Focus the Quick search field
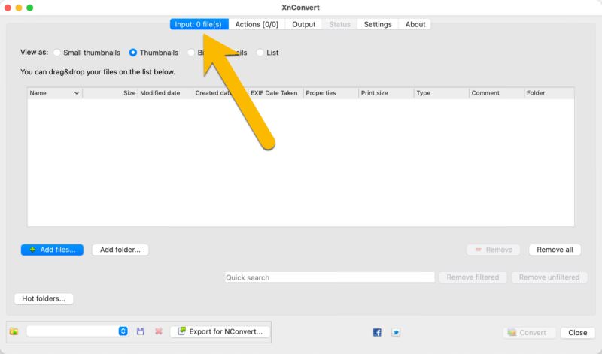The height and width of the screenshot is (354, 602). (330, 277)
